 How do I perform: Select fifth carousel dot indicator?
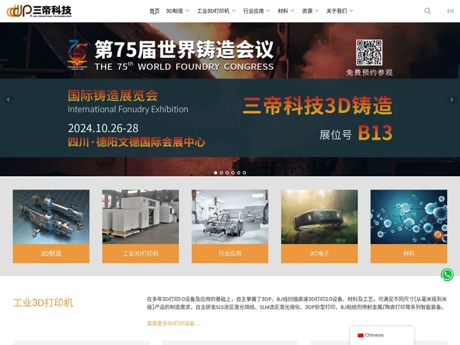(x=238, y=172)
